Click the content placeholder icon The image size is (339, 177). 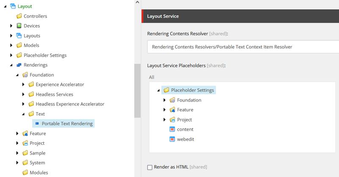[x=172, y=129]
